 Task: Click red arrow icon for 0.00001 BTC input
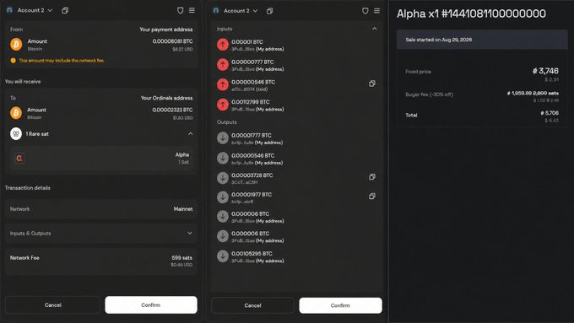[223, 45]
